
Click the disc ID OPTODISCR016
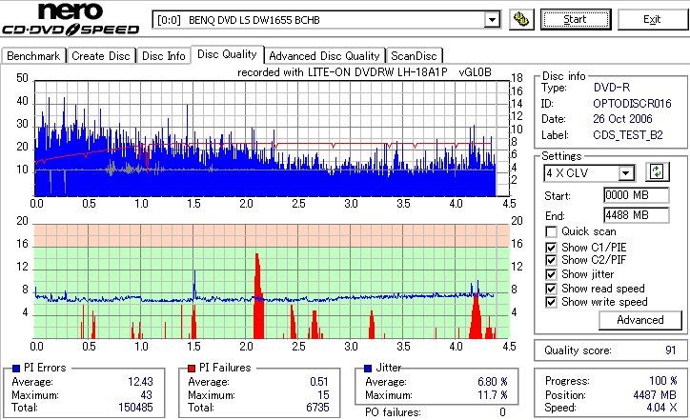click(632, 104)
